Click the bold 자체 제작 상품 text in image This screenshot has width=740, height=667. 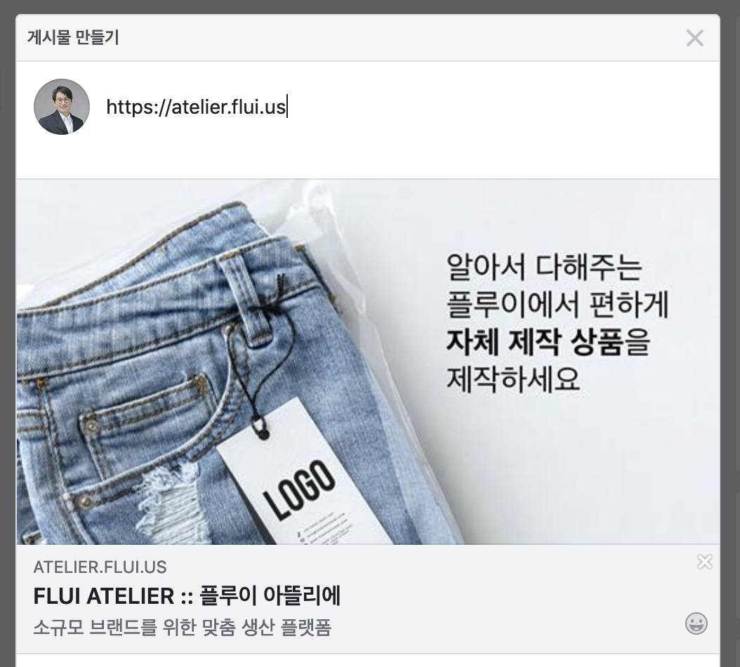pos(534,342)
